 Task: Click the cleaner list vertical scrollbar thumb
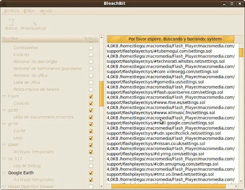(x=102, y=94)
